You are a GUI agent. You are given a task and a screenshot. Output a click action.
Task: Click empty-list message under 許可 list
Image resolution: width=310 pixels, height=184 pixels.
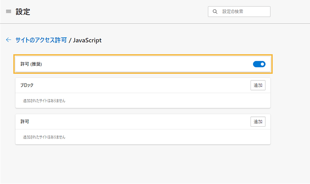pyautogui.click(x=44, y=137)
